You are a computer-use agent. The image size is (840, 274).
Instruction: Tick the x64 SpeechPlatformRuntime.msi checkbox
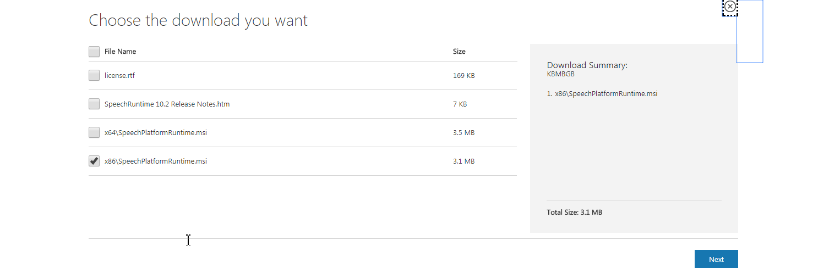tap(94, 133)
